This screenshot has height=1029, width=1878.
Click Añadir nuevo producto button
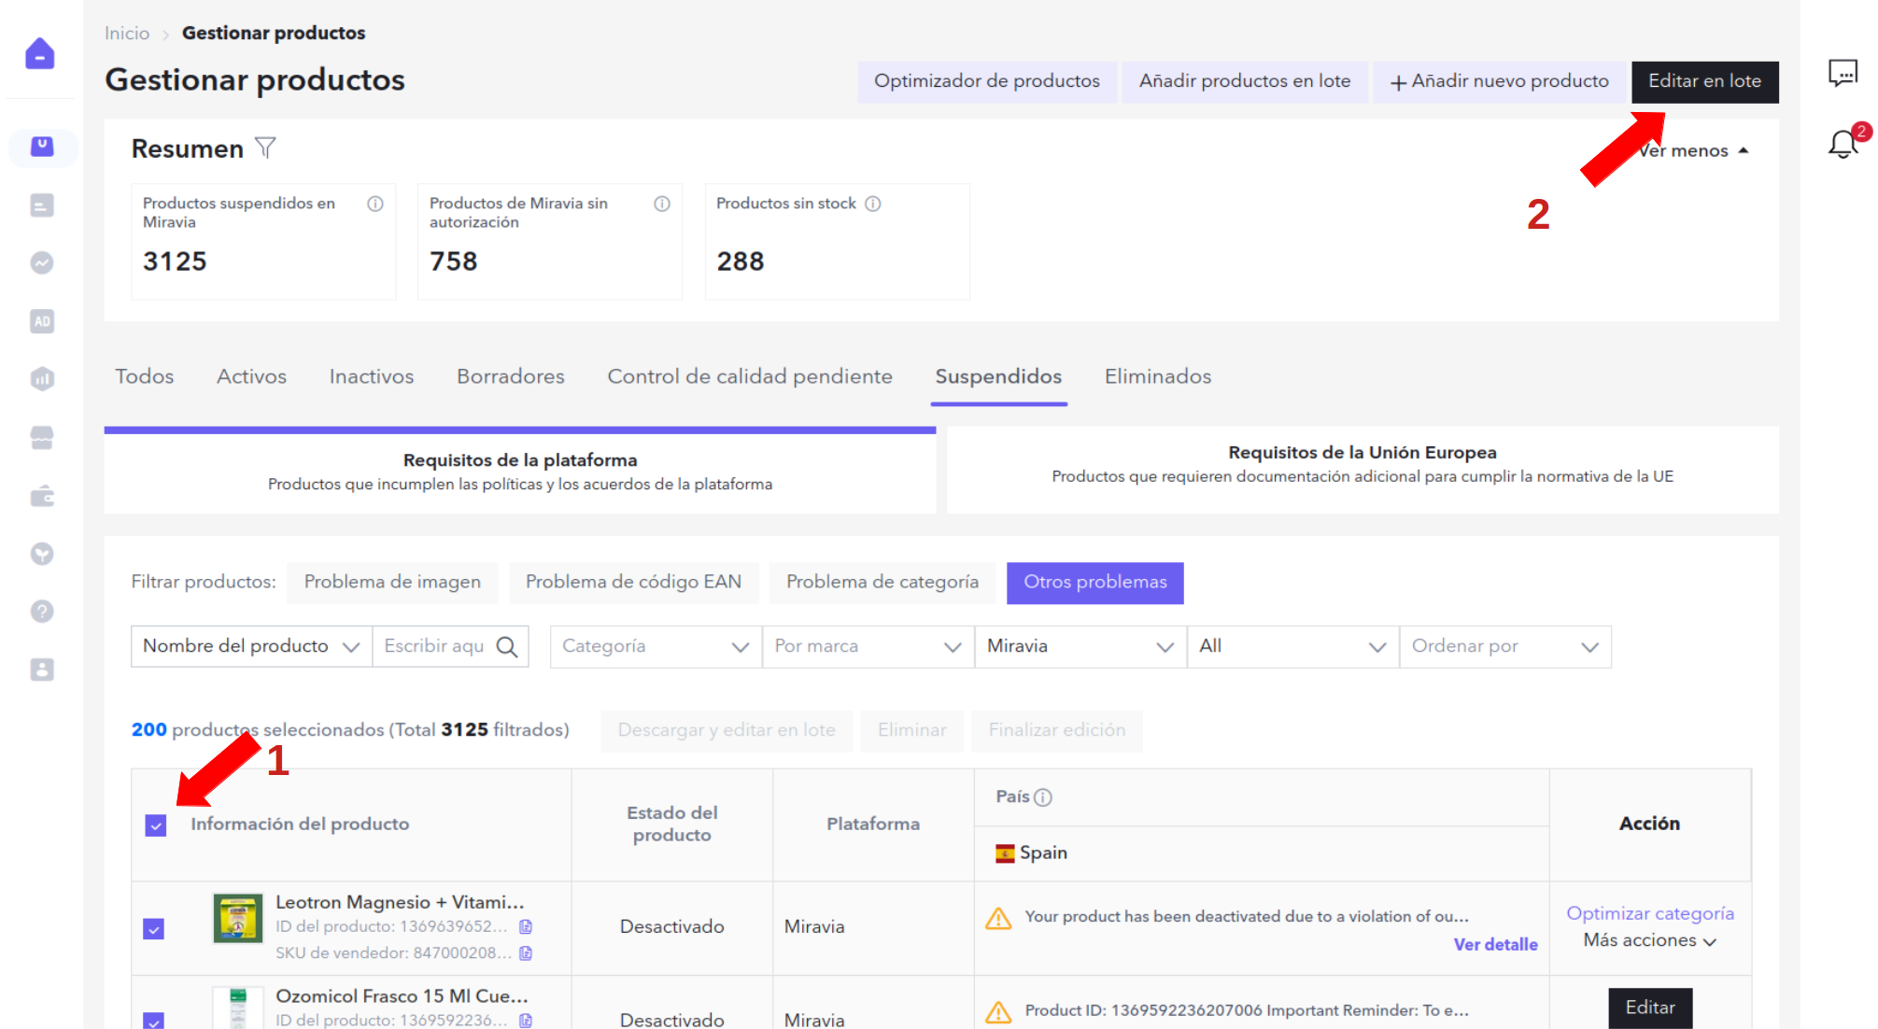(x=1500, y=81)
